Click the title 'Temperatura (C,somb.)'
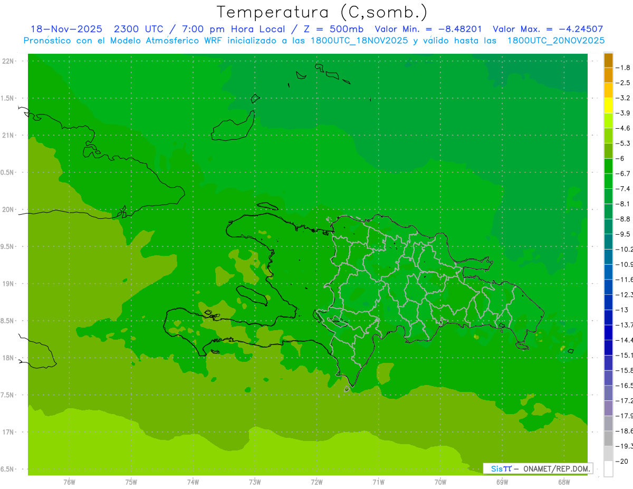 [x=322, y=13]
